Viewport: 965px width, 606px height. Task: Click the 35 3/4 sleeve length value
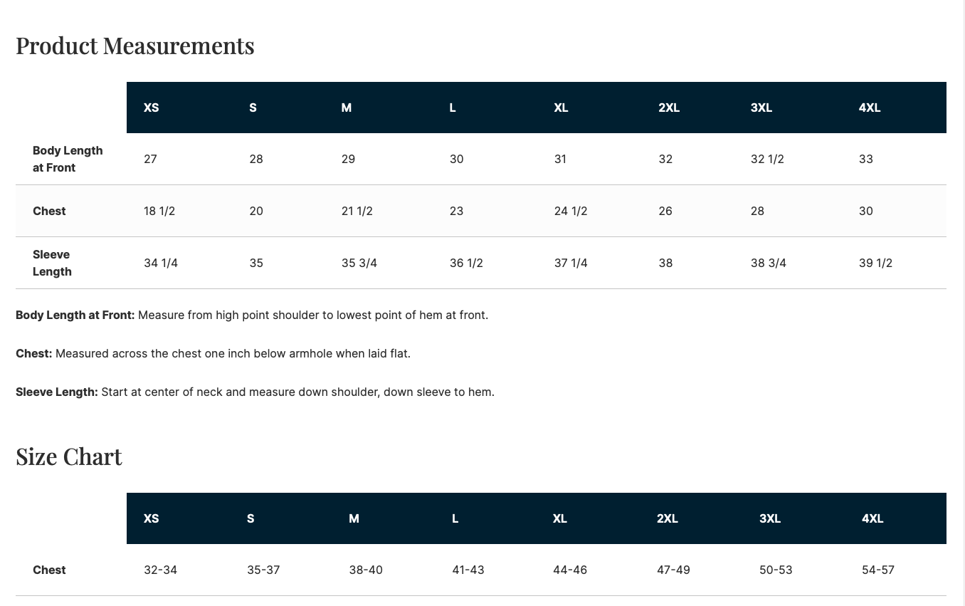tap(359, 263)
